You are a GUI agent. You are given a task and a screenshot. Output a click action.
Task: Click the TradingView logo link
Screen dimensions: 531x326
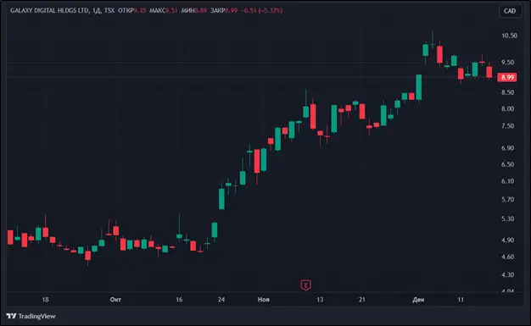(x=31, y=316)
